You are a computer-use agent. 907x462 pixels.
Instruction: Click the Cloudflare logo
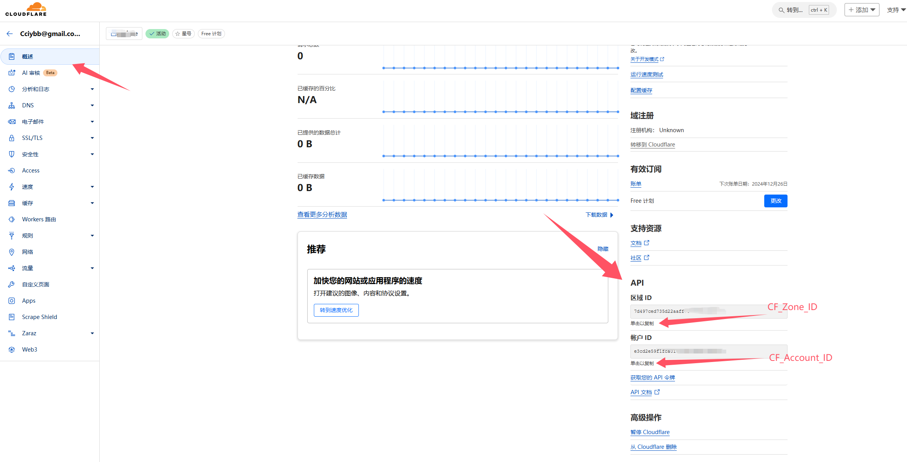click(26, 9)
